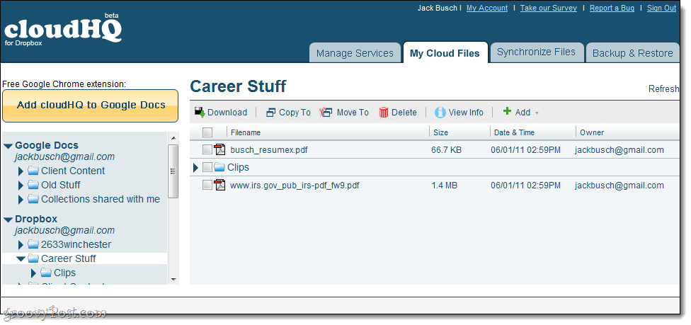The image size is (691, 325).
Task: Click the Report a Bug link
Action: (x=612, y=8)
